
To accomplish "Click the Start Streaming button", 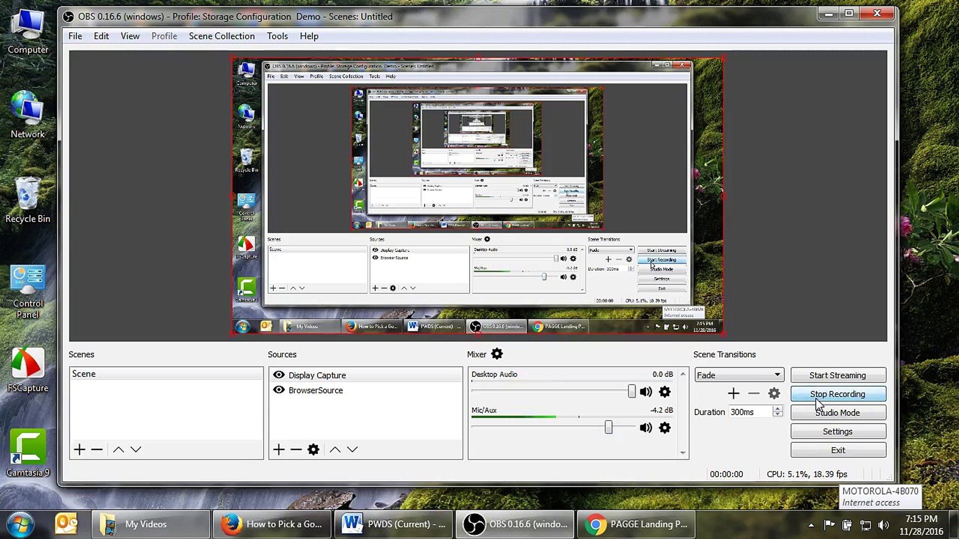I will [838, 375].
